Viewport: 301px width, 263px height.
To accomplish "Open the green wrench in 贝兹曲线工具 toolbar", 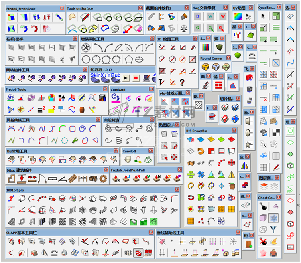I will point(75,140).
